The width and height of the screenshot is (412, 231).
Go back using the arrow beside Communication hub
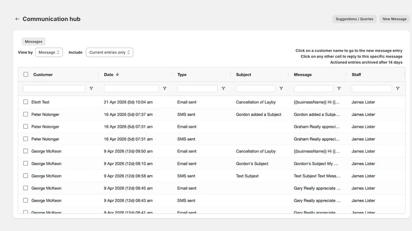[17, 19]
